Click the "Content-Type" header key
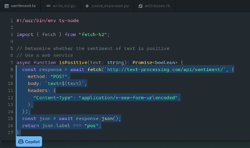 coord(53,98)
